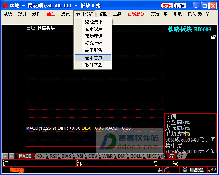Image resolution: width=219 pixels, height=175 pixels.
Task: Select 财经资讯 from the dropdown menu
Action: [x=93, y=22]
